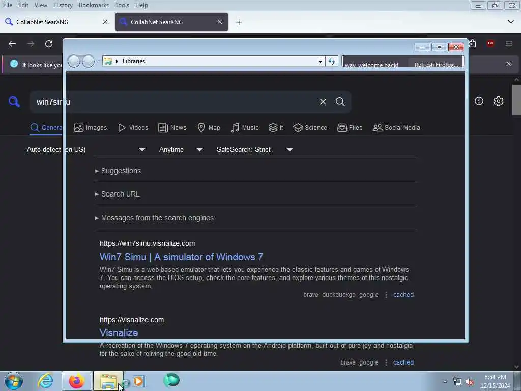Image resolution: width=521 pixels, height=391 pixels.
Task: Submit search with magnifier button
Action: pos(340,102)
